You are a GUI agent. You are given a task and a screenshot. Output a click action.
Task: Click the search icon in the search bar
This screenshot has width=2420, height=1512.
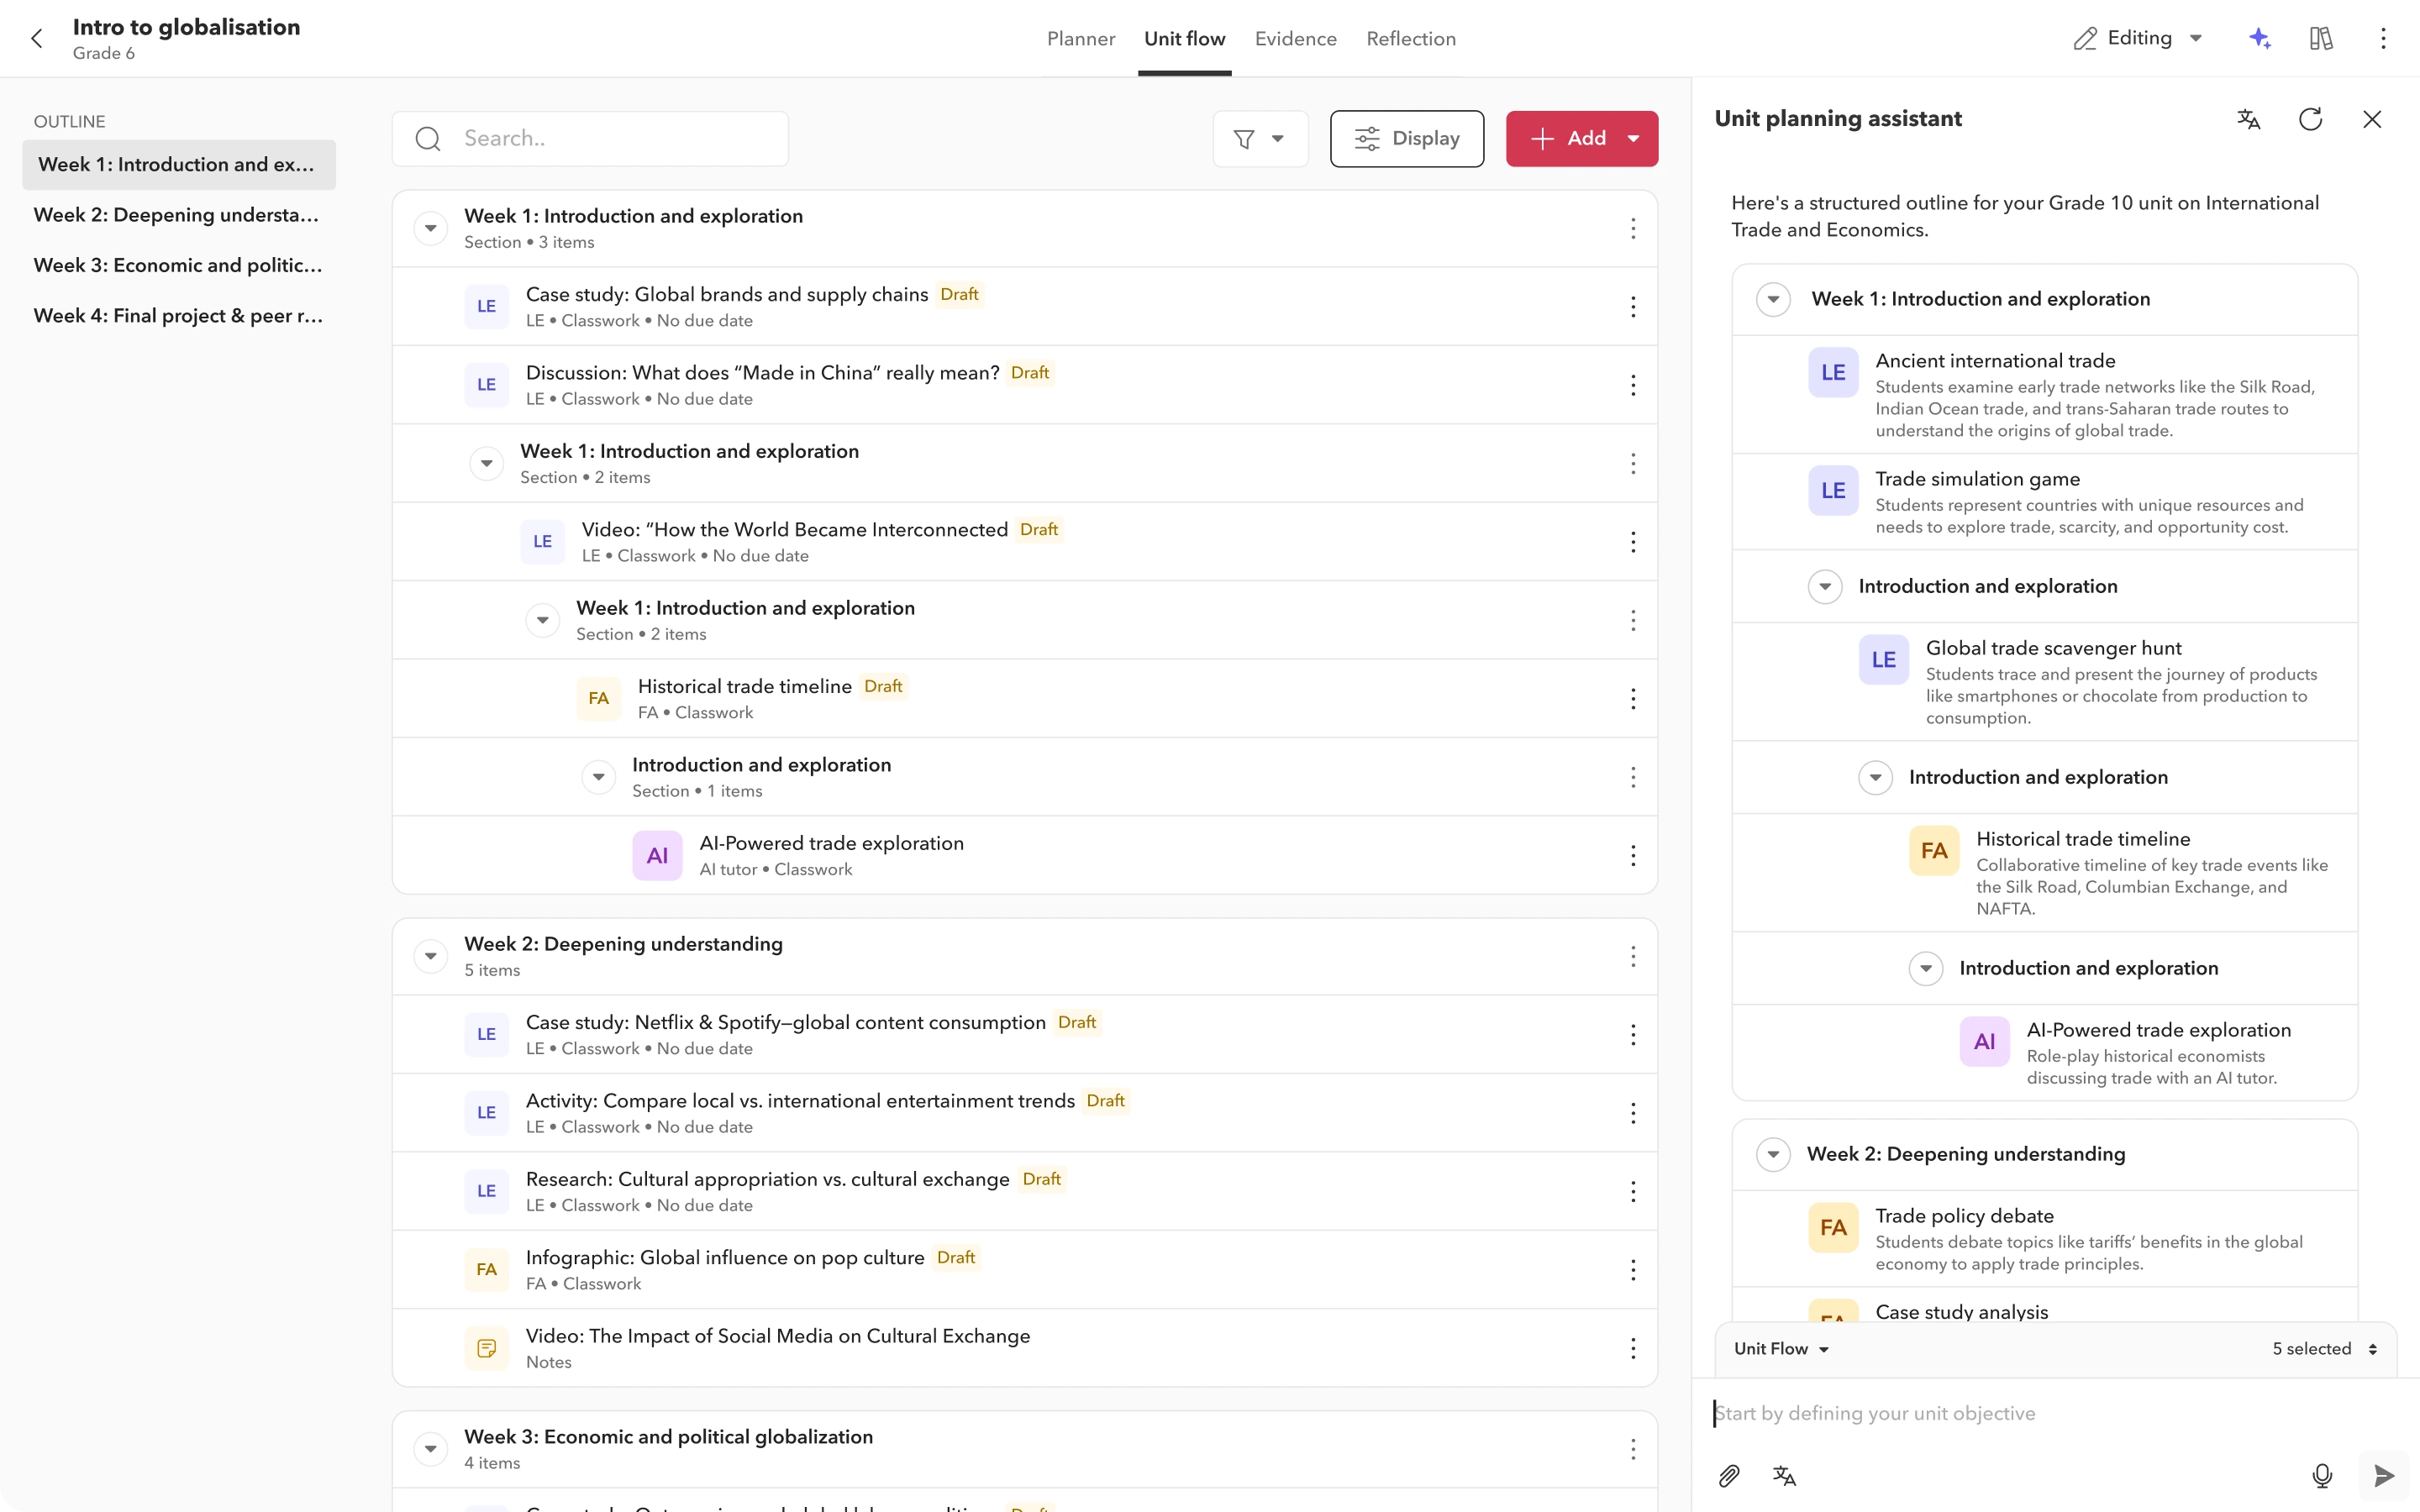(x=428, y=139)
